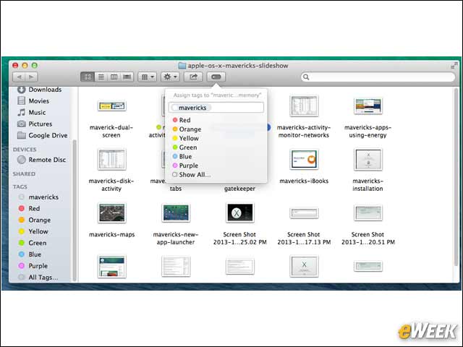Click the sidebar vertical scrollbar
Image resolution: width=463 pixels, height=347 pixels.
pos(75,210)
